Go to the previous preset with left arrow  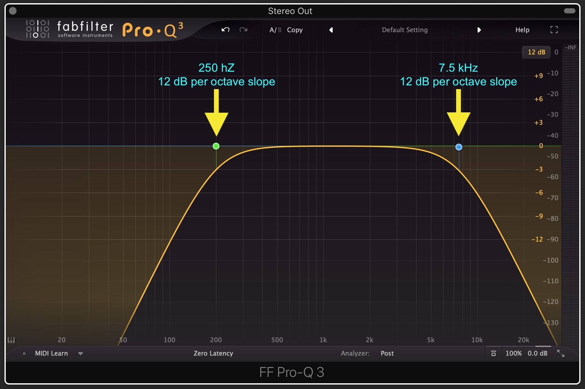point(331,30)
